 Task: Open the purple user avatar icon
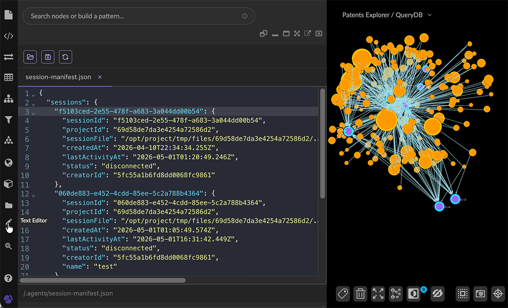tap(8, 299)
